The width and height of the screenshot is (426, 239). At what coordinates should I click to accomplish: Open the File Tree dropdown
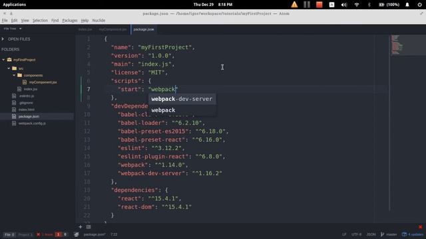coord(13,29)
